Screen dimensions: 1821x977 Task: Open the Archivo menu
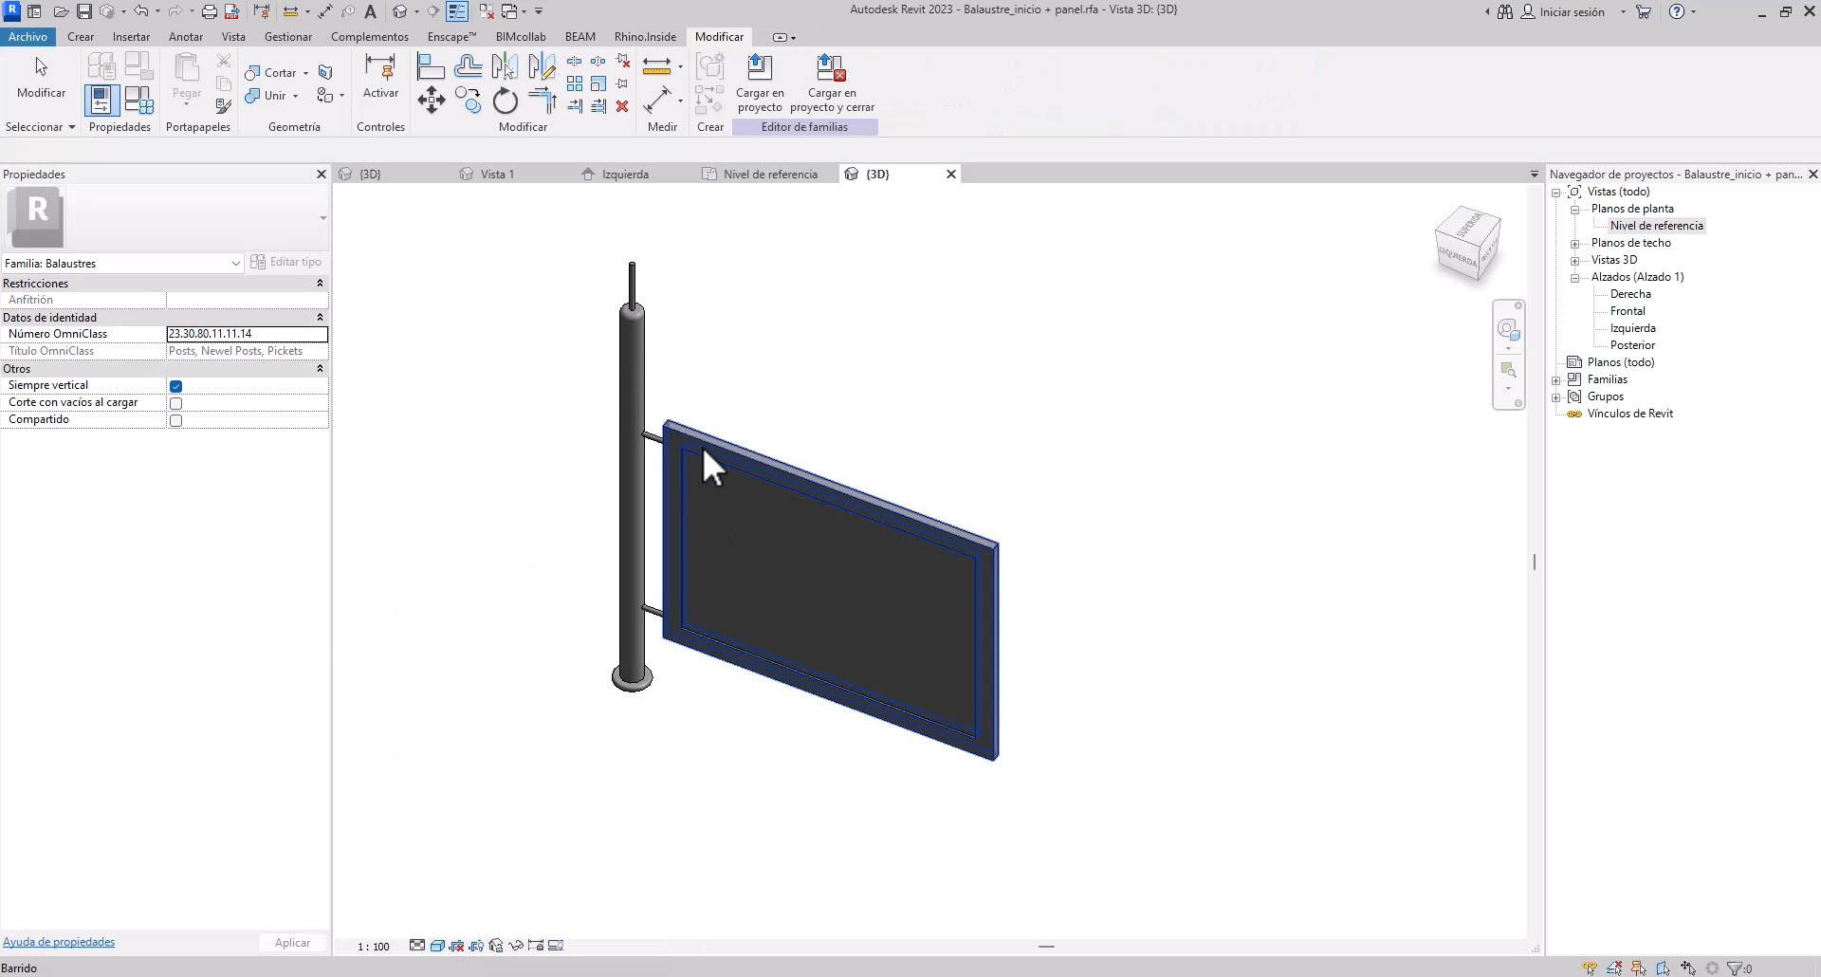pos(28,36)
